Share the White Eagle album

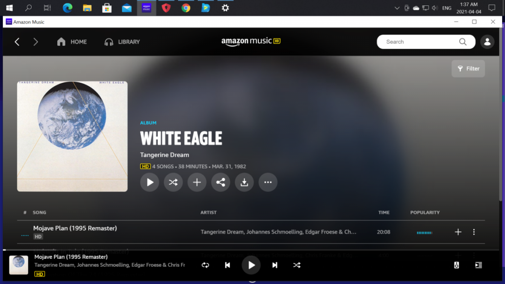220,182
